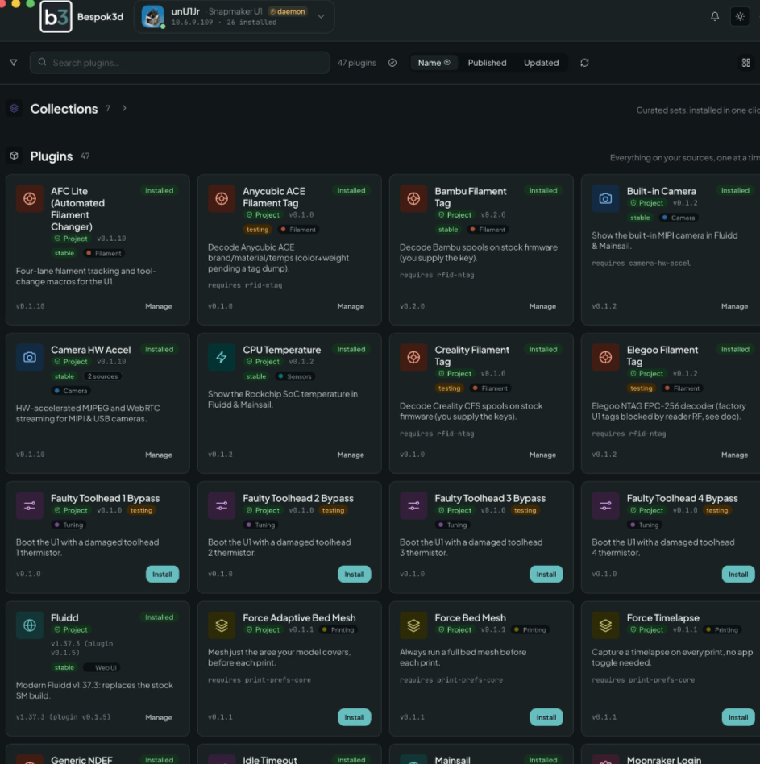This screenshot has height=764, width=760.
Task: Click the Faulty Toolhead 2 Bypass sliders icon
Action: click(x=222, y=506)
